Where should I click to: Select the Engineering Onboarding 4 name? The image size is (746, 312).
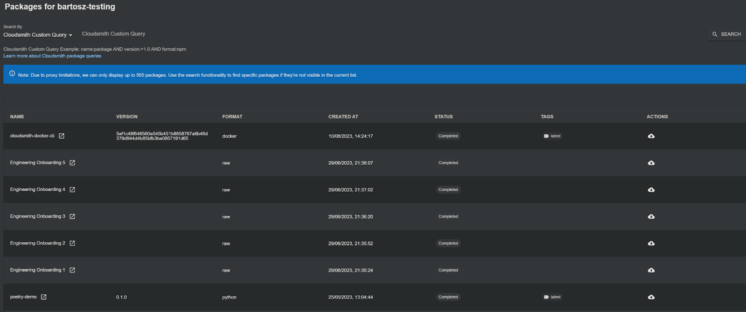pos(38,190)
